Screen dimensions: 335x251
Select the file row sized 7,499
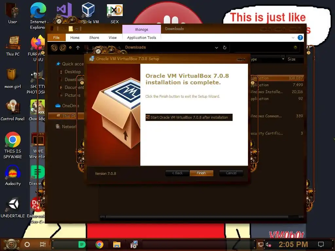pos(277,85)
